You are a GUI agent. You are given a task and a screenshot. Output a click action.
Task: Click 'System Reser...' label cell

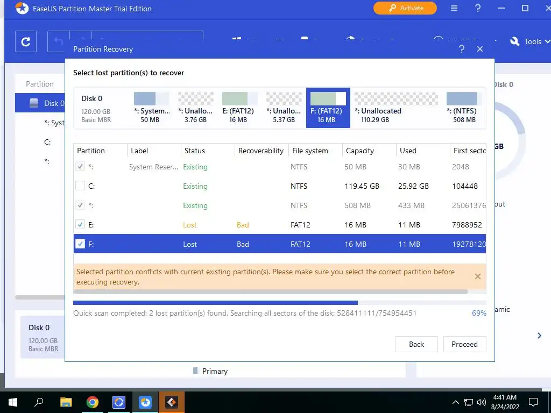[153, 167]
